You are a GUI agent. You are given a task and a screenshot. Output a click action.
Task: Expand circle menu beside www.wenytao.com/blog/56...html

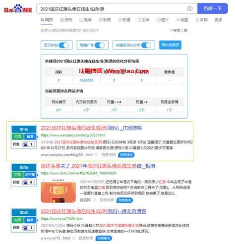pos(96,155)
